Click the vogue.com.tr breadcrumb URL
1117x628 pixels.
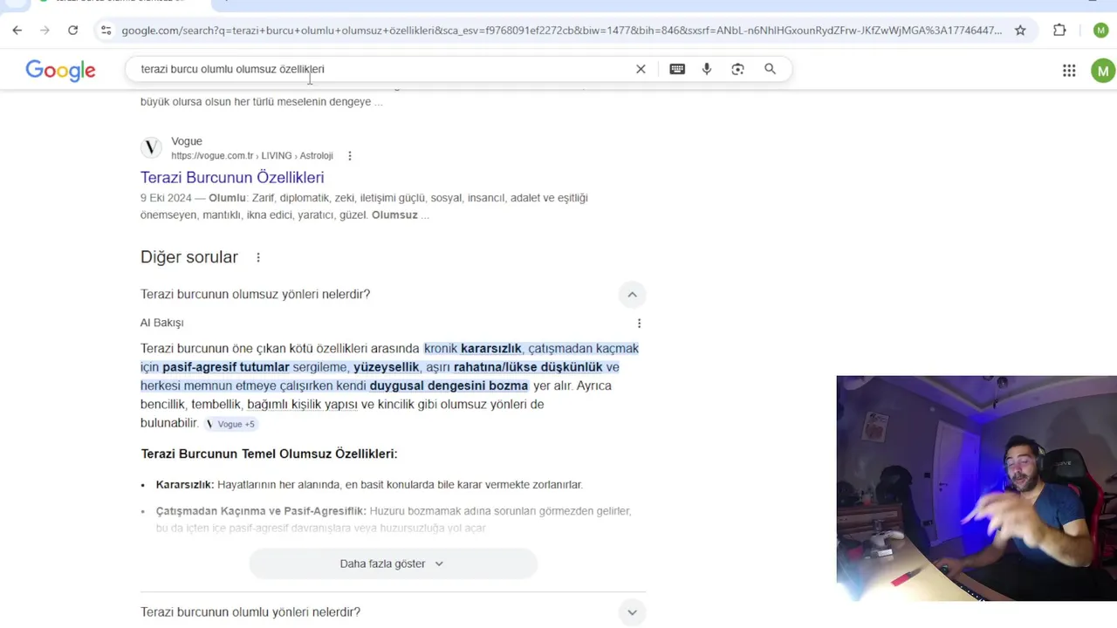[x=252, y=156]
